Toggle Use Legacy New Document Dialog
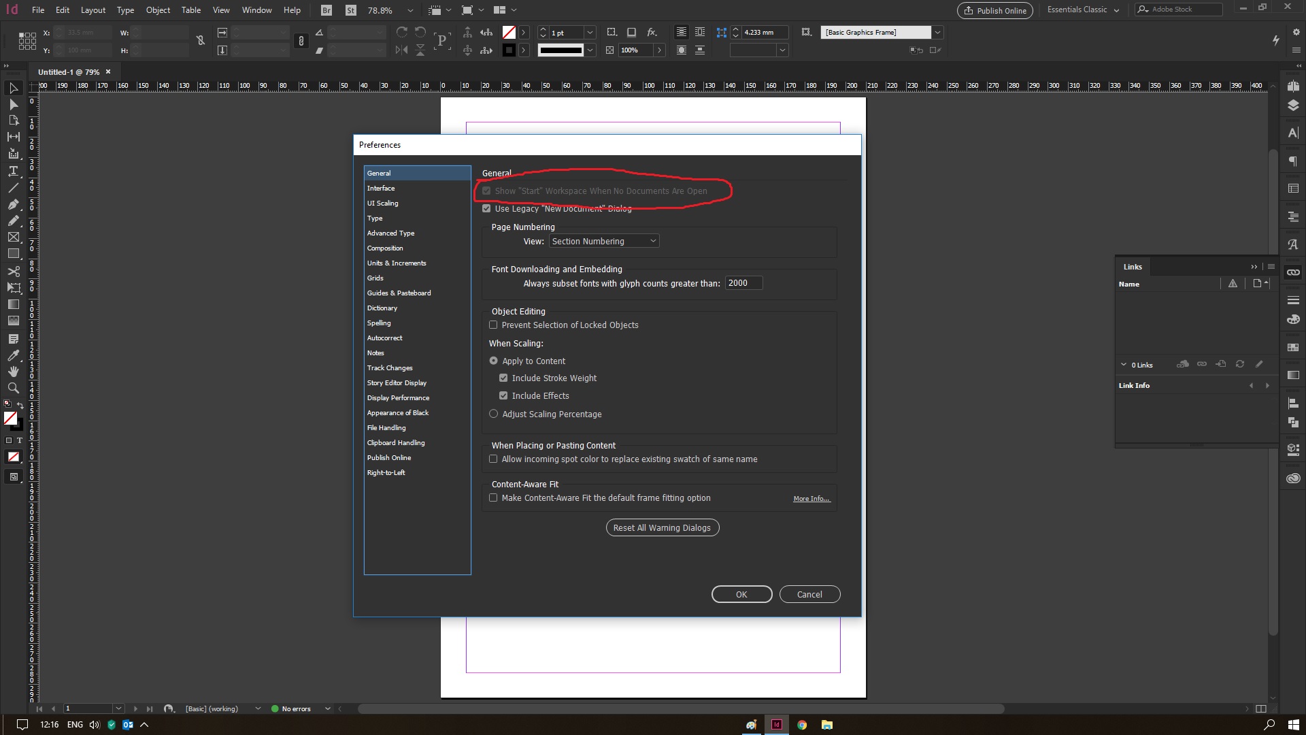Screen dimensions: 1306x735 tap(486, 209)
